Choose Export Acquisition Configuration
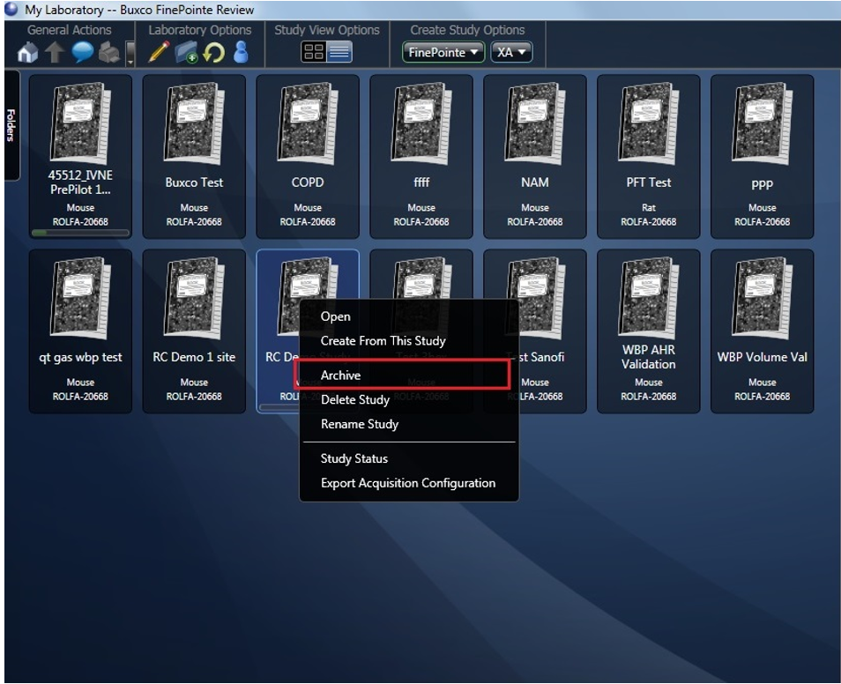The width and height of the screenshot is (841, 684). [x=409, y=483]
